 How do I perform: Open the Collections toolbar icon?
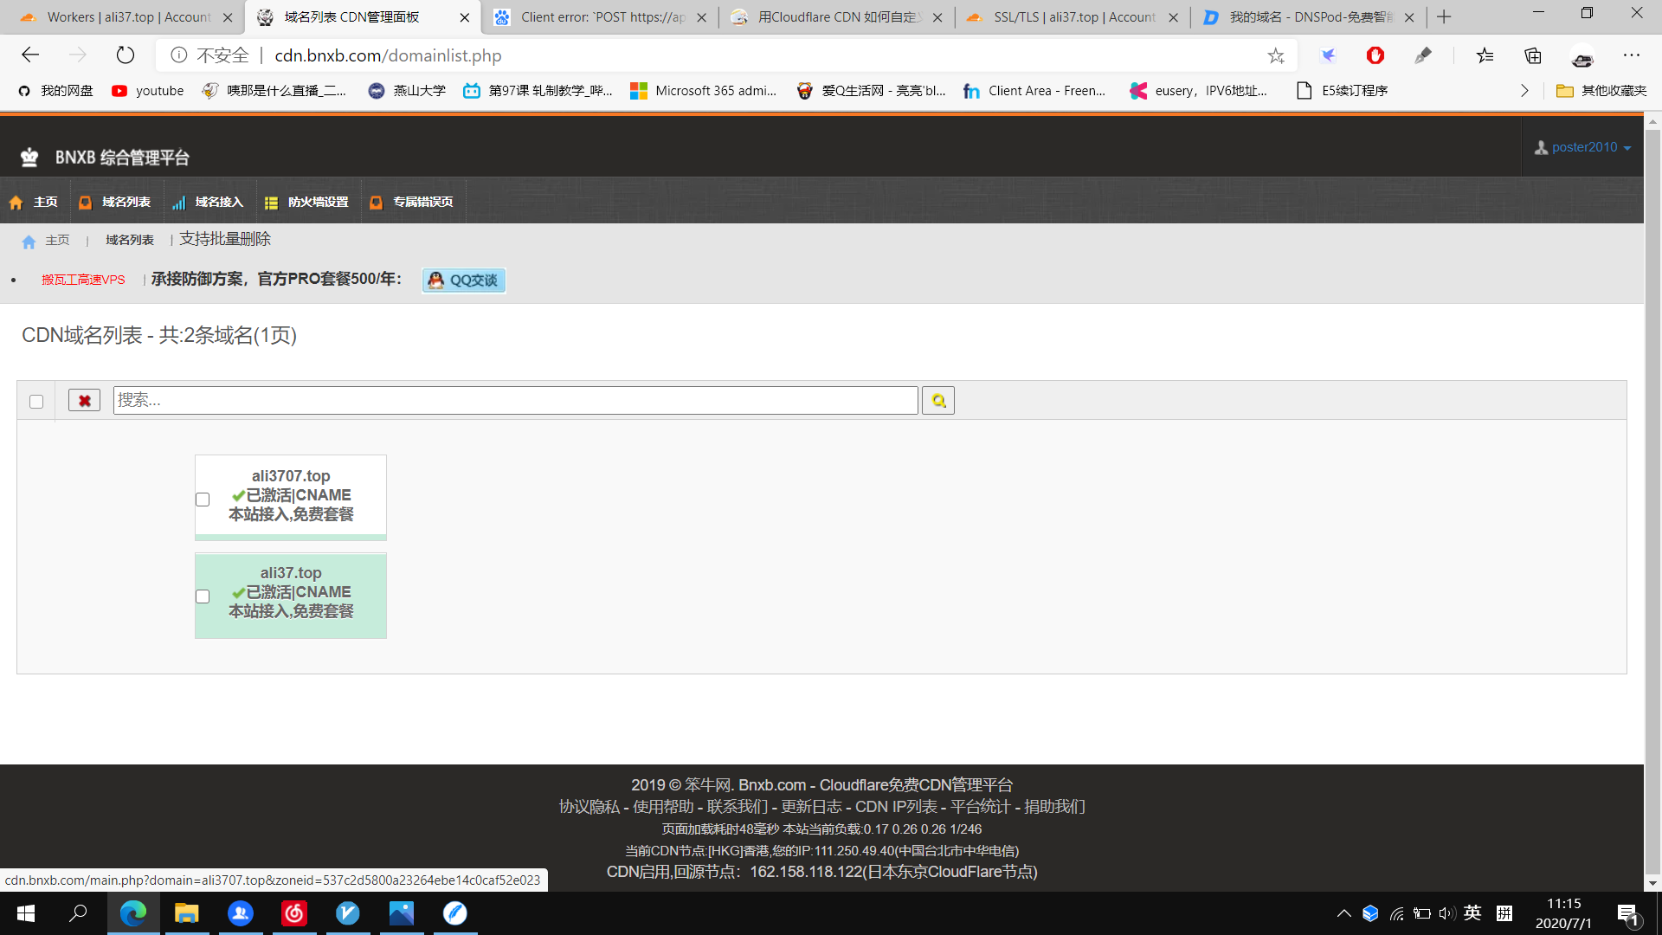pos(1533,56)
